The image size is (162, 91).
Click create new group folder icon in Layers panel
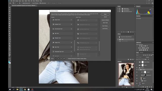(147, 87)
